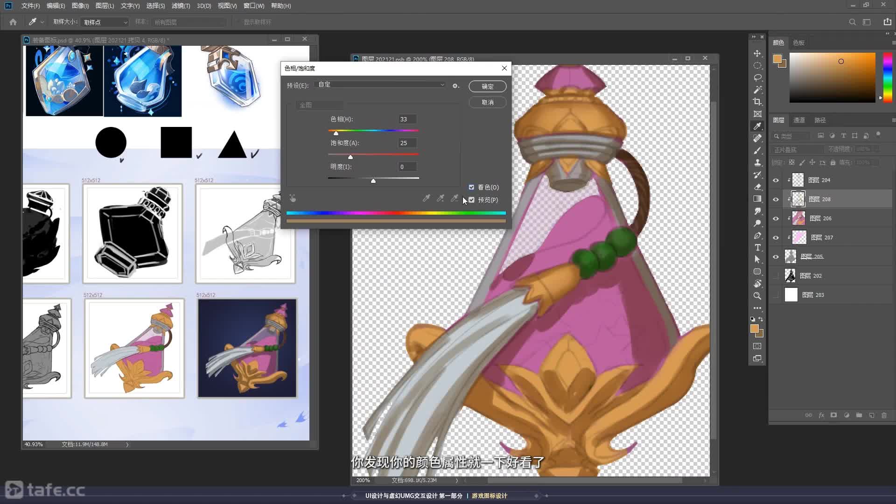Screen dimensions: 896x504
Task: Click the 确定 OK button
Action: [487, 86]
